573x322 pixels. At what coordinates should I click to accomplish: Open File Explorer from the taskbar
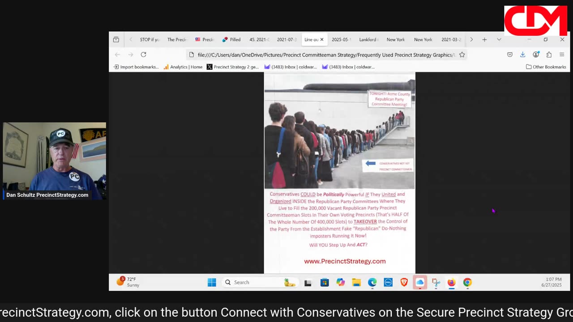coord(356,282)
